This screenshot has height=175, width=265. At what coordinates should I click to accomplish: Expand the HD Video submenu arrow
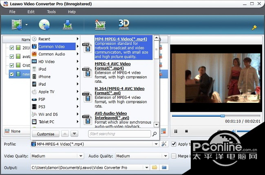(77, 61)
